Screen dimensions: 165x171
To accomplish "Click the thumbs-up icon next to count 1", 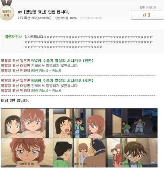I will point(145,15).
